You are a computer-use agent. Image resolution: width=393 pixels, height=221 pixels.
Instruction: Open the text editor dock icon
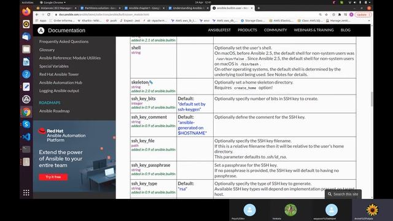pos(26,87)
